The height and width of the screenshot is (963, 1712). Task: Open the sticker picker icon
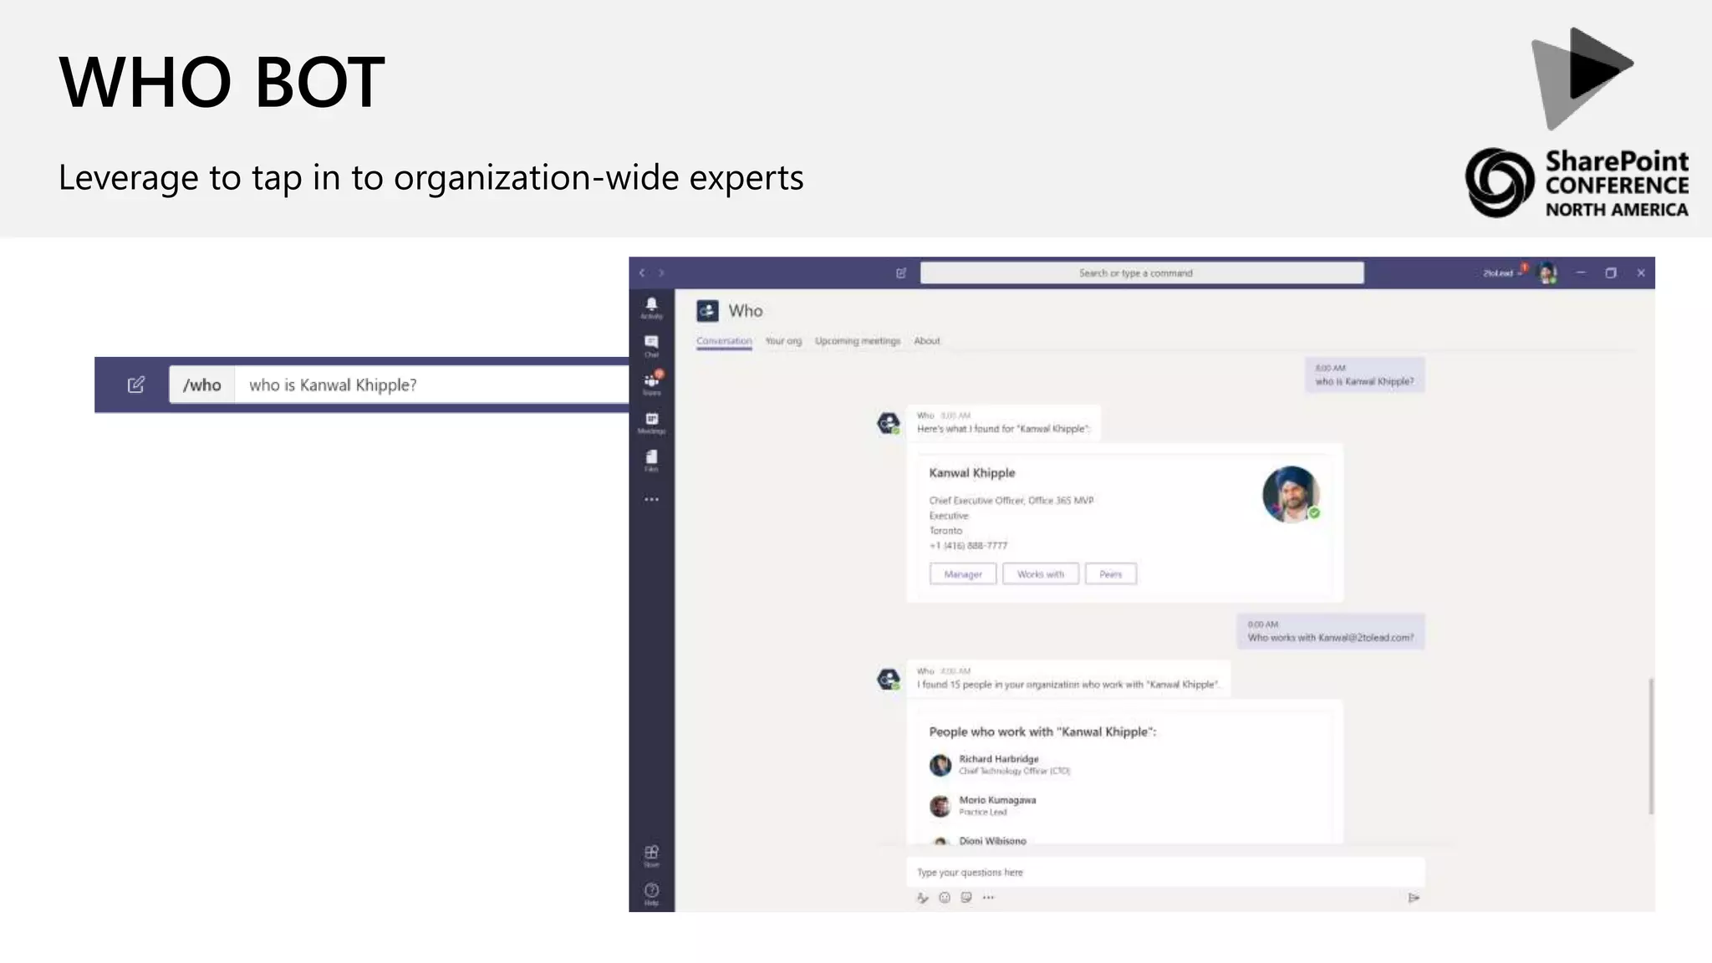coord(966,897)
